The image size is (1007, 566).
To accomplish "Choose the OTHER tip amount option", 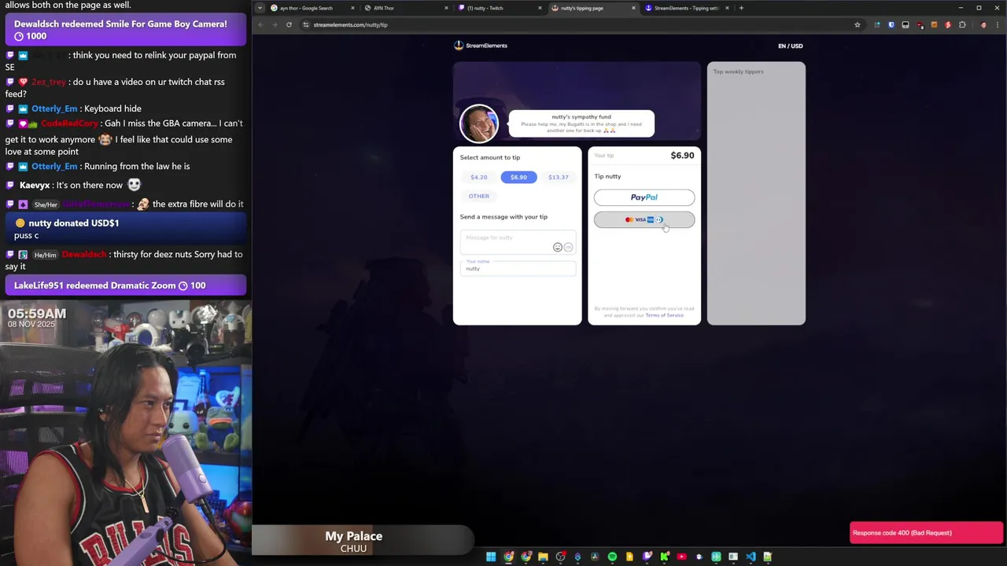I will click(478, 196).
